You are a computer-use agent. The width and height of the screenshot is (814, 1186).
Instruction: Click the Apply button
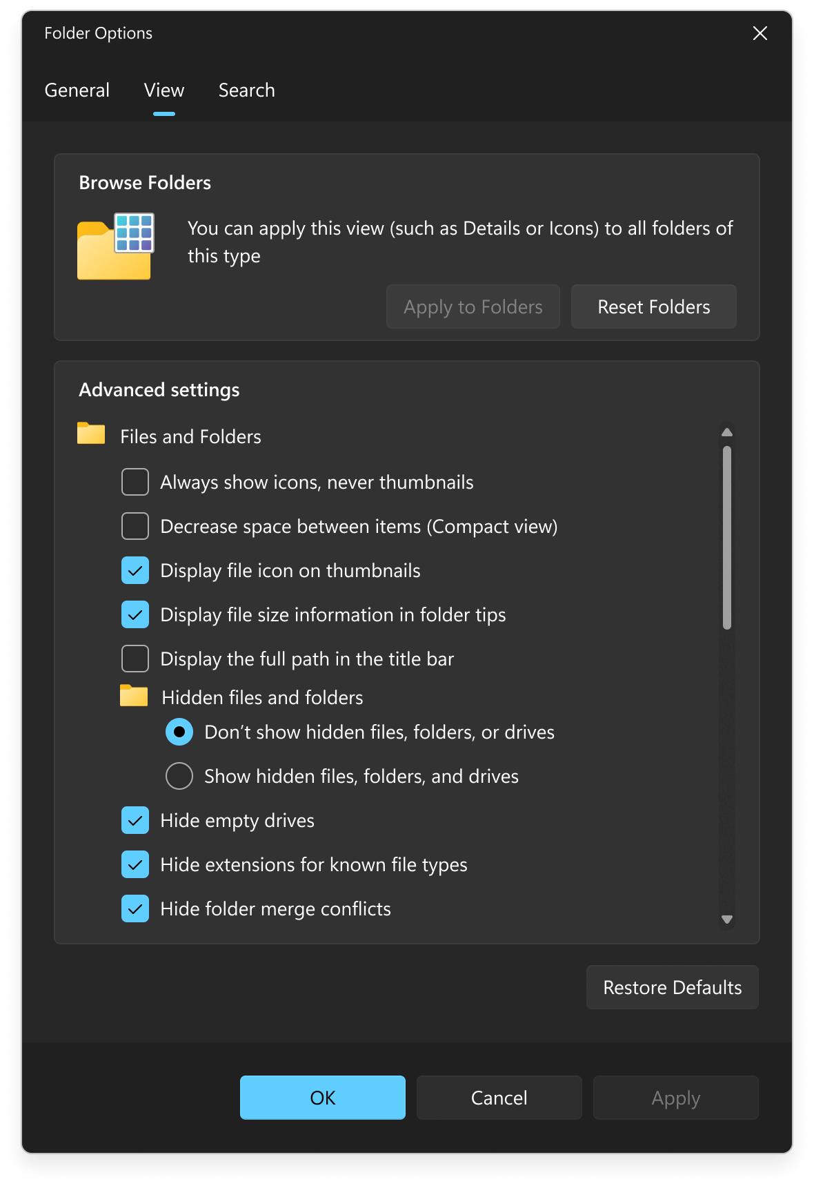676,1098
